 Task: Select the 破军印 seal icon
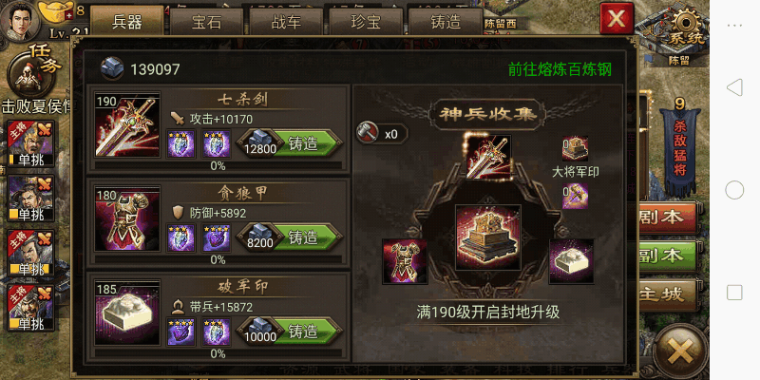(128, 314)
